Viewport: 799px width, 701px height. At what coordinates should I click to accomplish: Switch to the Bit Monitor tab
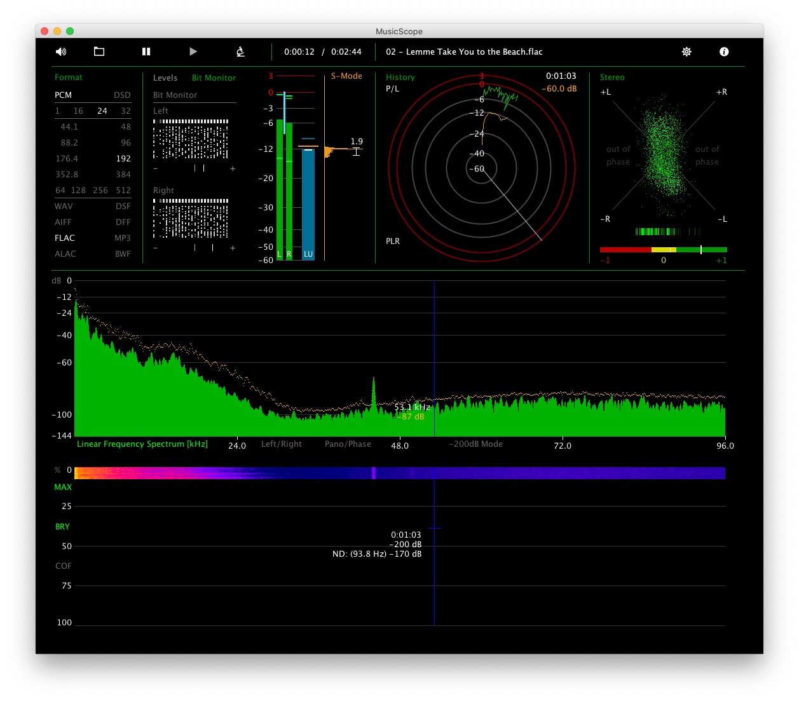tap(214, 78)
